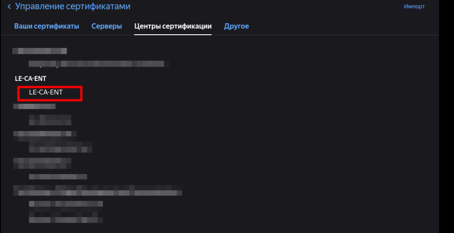
Task: Open the first blurred certificate below the red box
Action: pos(50,120)
